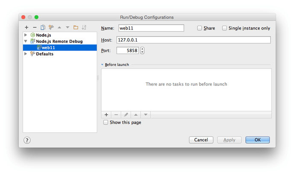Toggle Single instance only checkbox

click(224, 28)
